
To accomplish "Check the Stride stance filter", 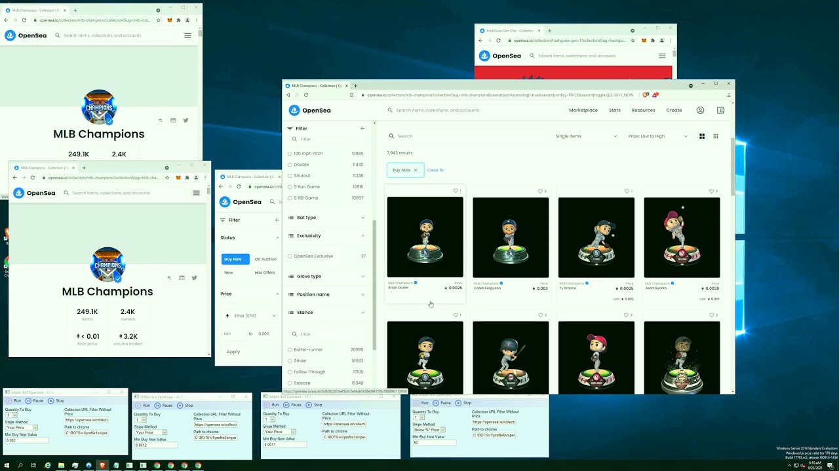I will [x=290, y=361].
